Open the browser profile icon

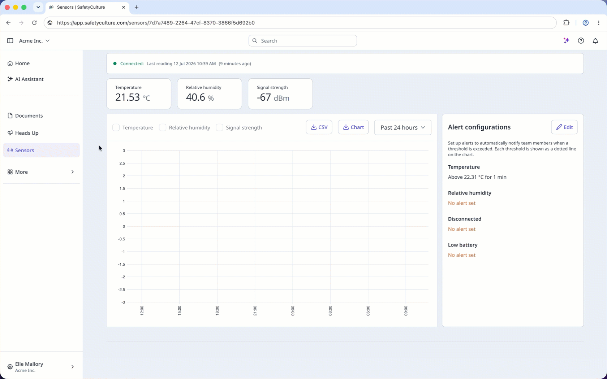(586, 23)
